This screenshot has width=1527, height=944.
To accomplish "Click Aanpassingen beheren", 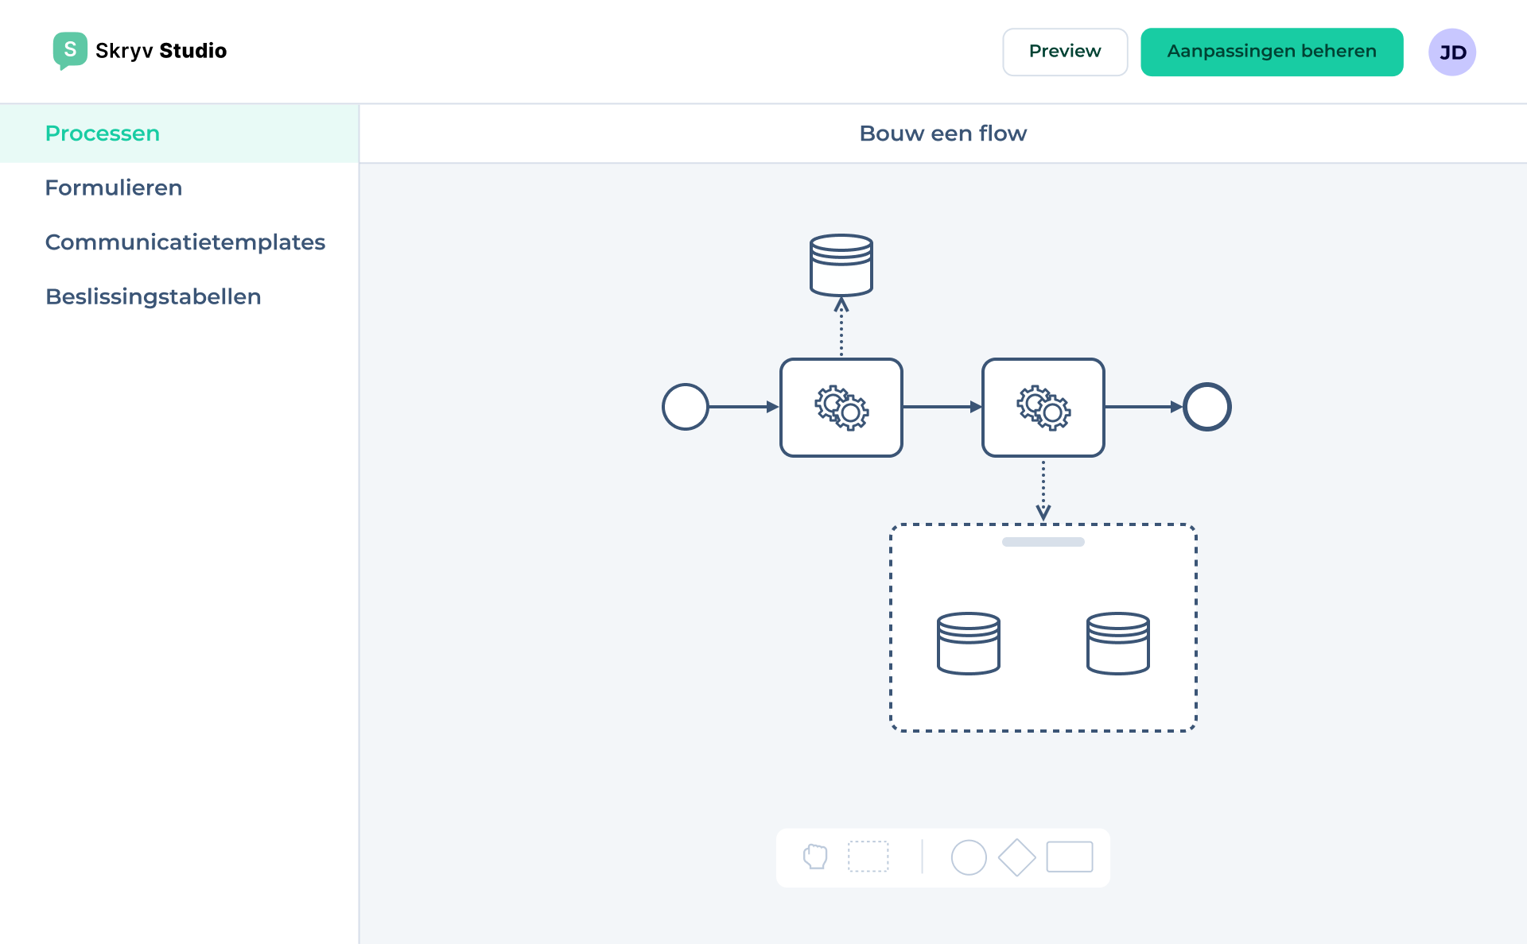I will (1272, 51).
